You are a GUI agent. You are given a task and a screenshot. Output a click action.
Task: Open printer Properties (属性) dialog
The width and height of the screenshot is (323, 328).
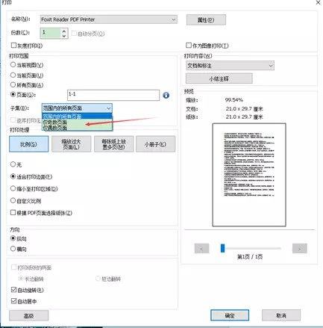(206, 20)
